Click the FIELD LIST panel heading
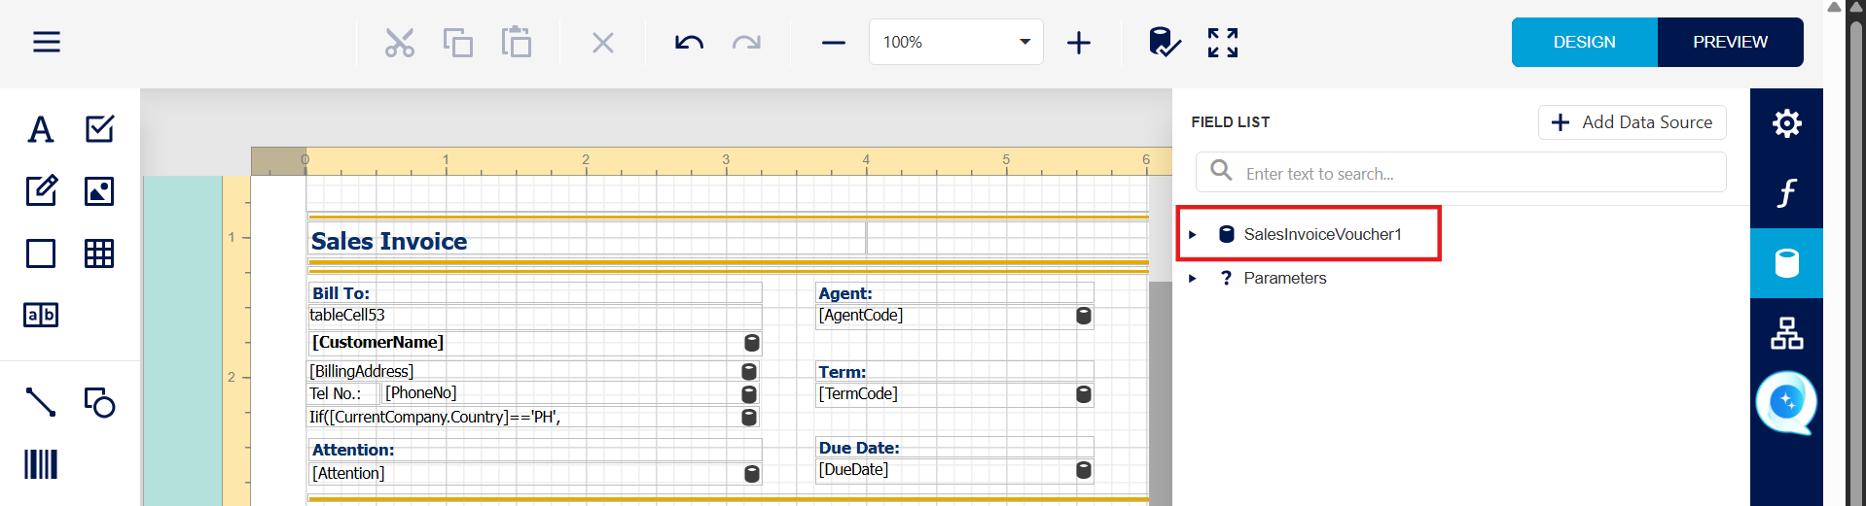The height and width of the screenshot is (506, 1866). tap(1230, 122)
